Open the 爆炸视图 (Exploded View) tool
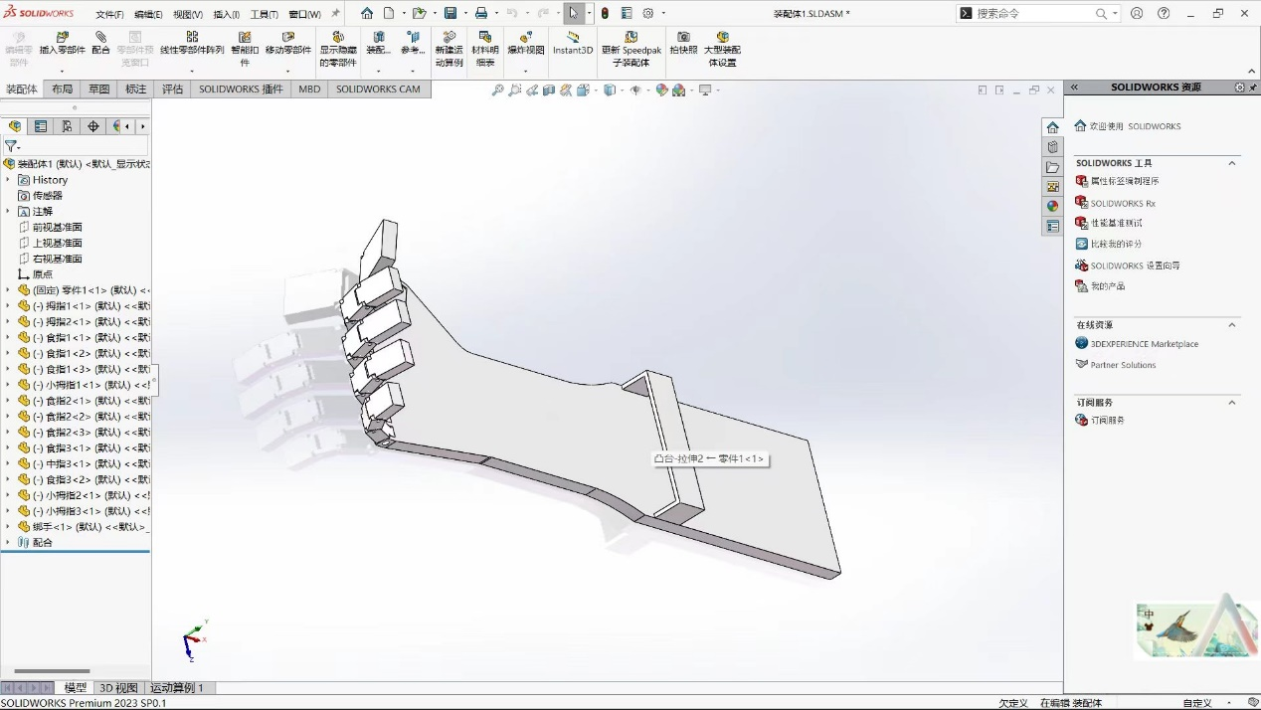This screenshot has height=710, width=1261. point(525,38)
